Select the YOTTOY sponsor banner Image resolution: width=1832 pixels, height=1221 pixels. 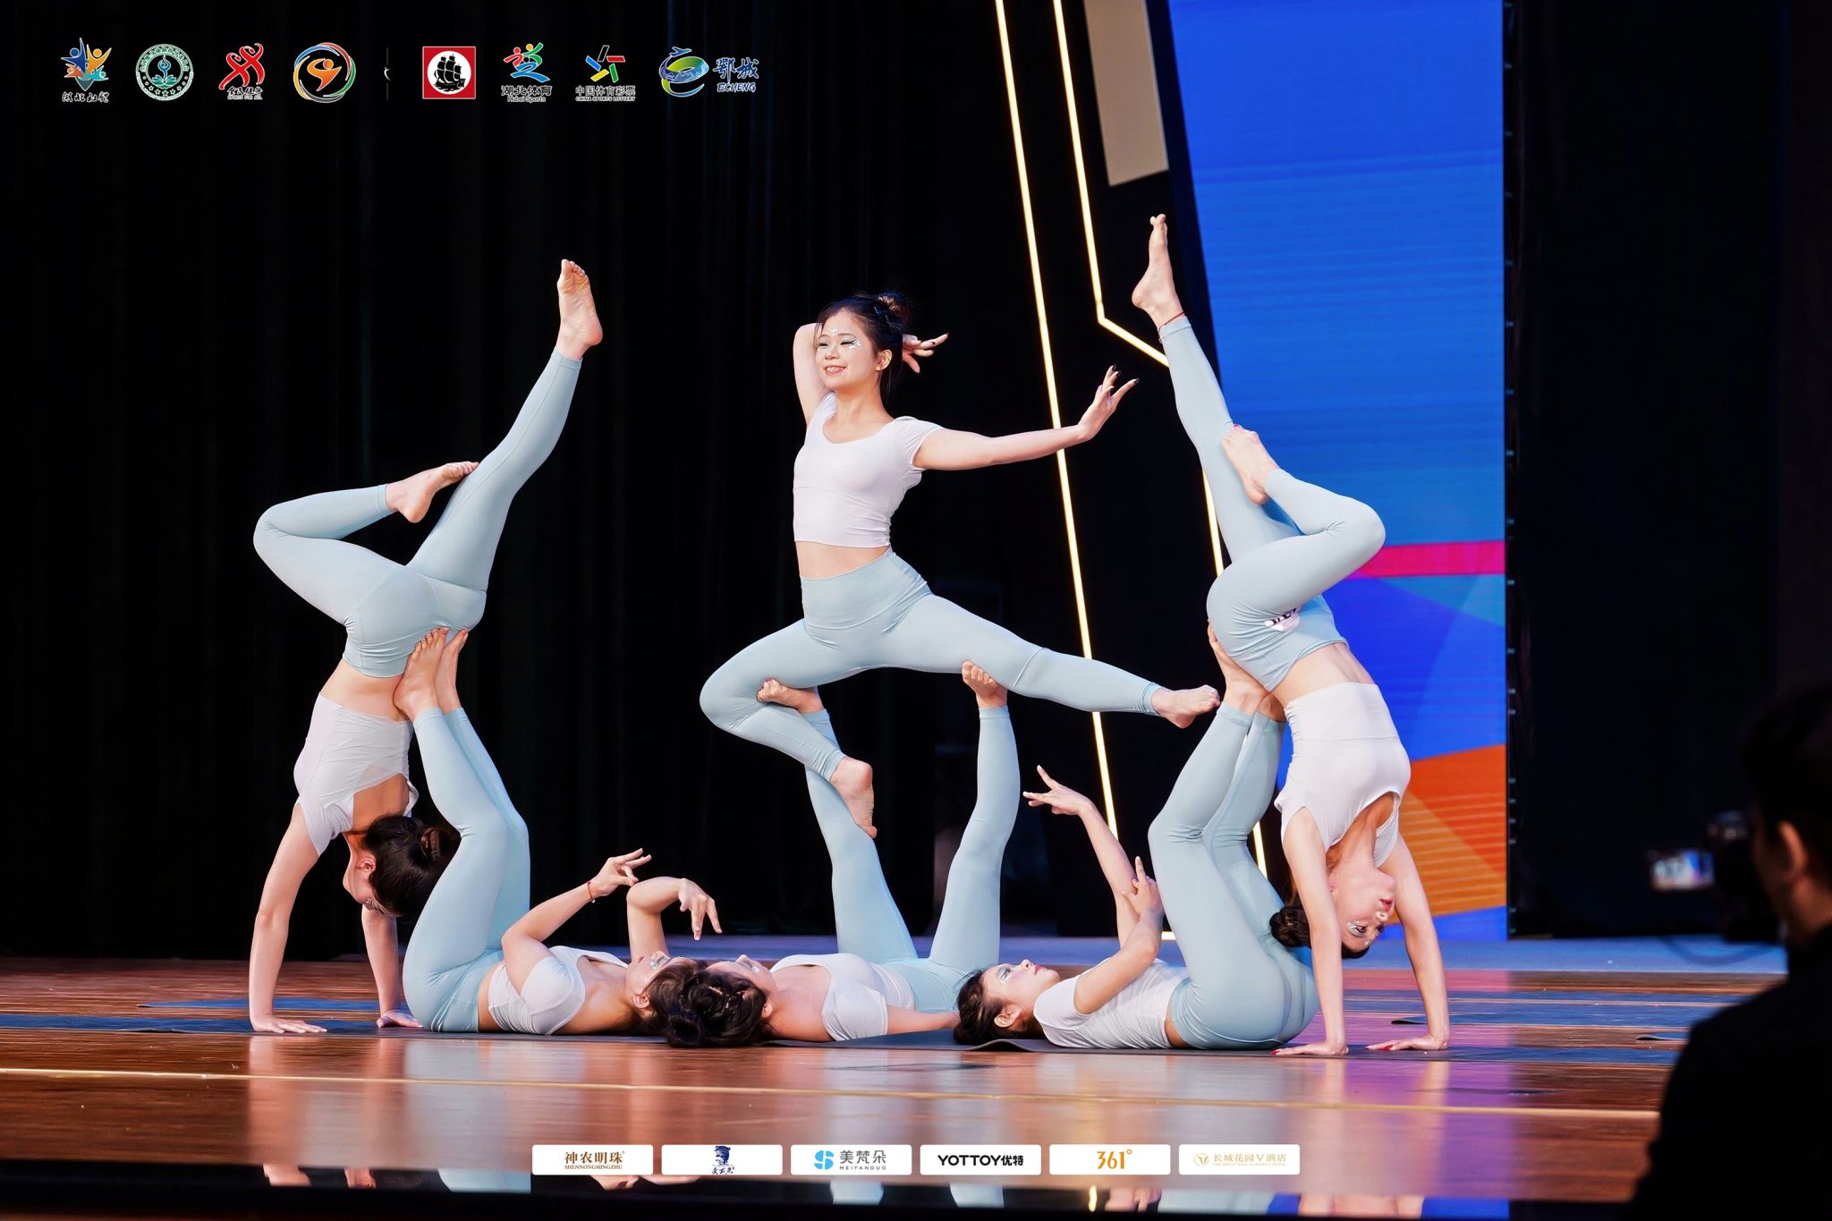980,1159
